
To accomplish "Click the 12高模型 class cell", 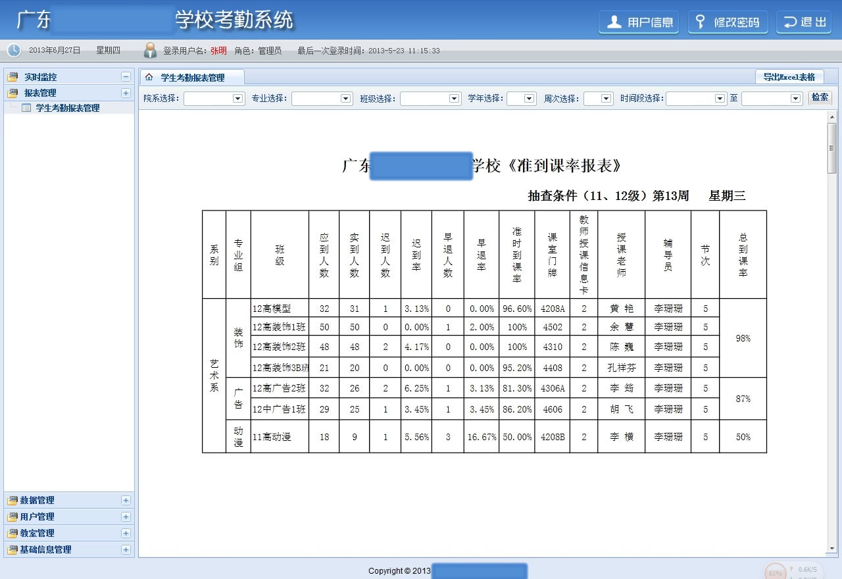I will pos(280,308).
